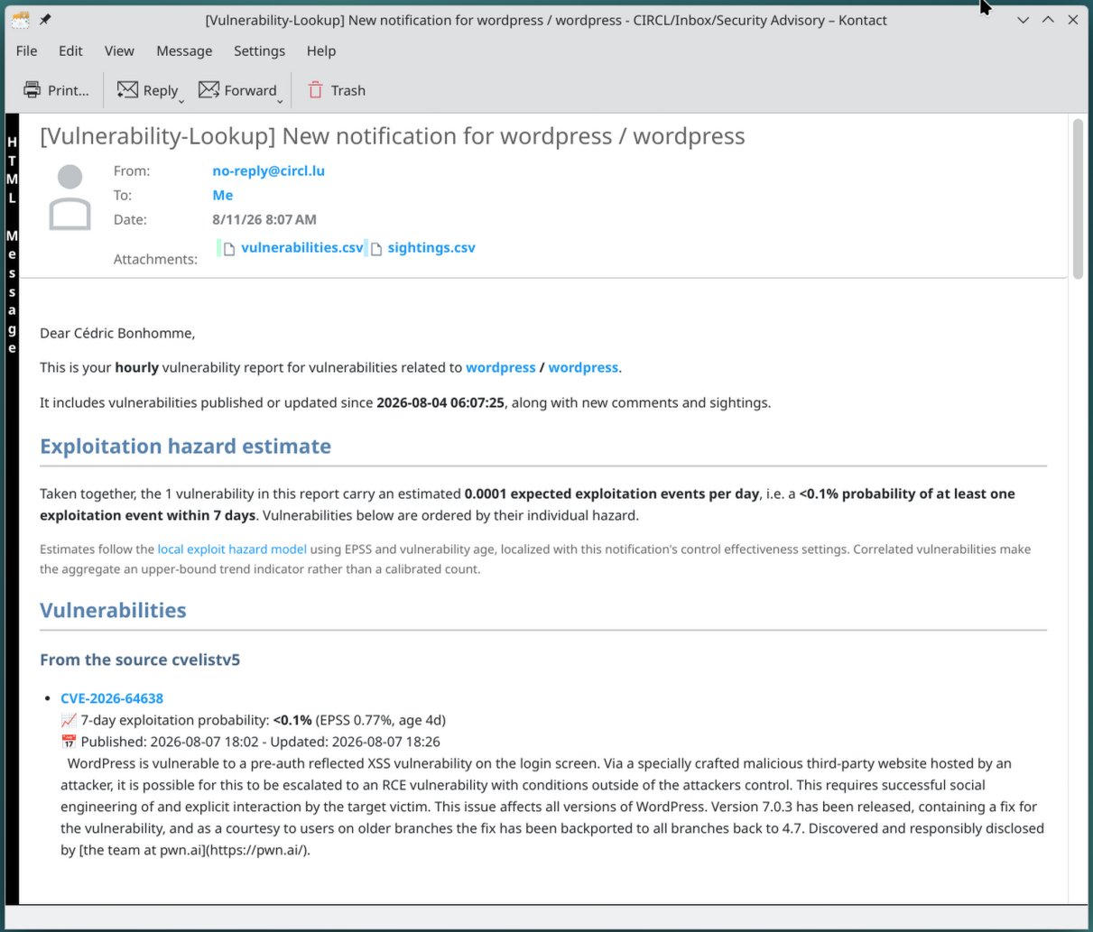Open the Message menu
The image size is (1093, 932).
184,51
